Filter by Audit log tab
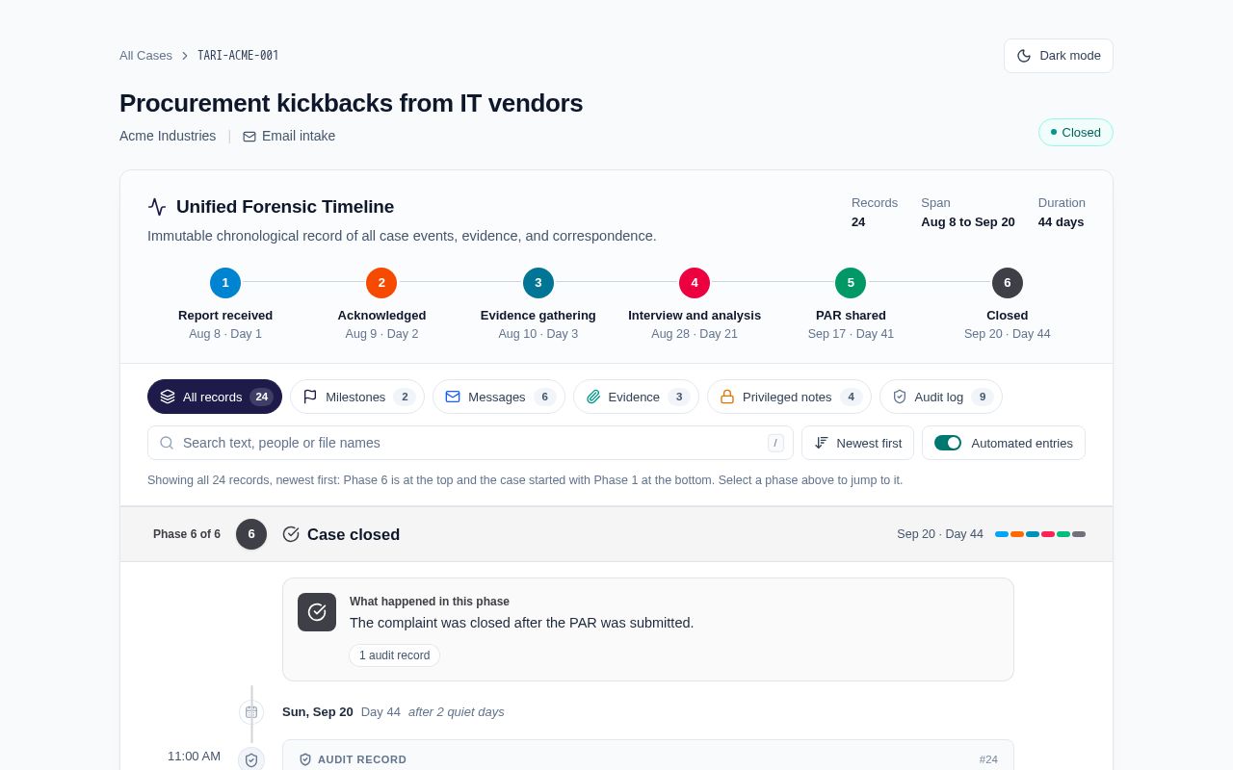Screen dimensions: 1233x770 pyautogui.click(x=941, y=397)
